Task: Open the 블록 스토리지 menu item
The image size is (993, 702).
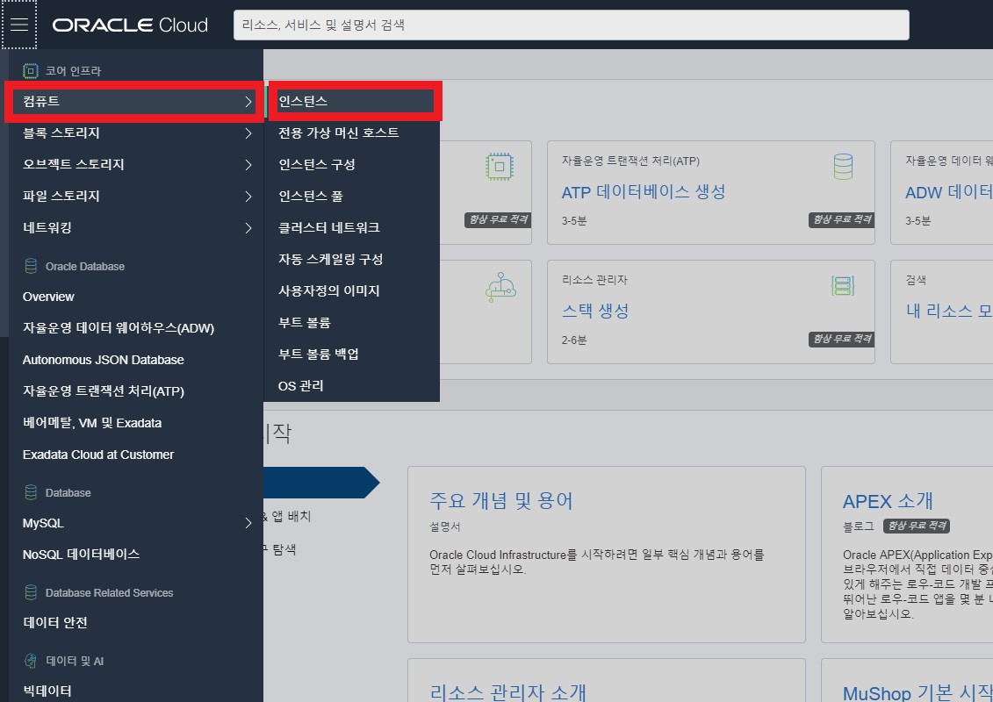Action: pos(134,133)
